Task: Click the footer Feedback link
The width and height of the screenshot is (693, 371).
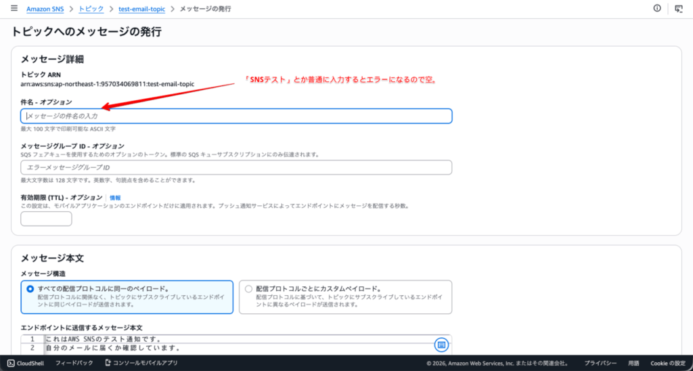Action: (74, 363)
